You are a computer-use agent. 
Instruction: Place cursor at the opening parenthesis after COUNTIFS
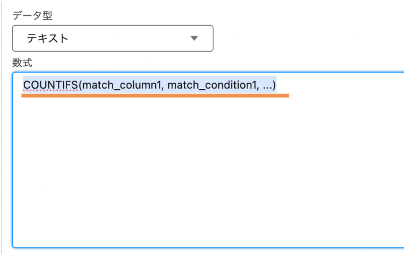80,85
